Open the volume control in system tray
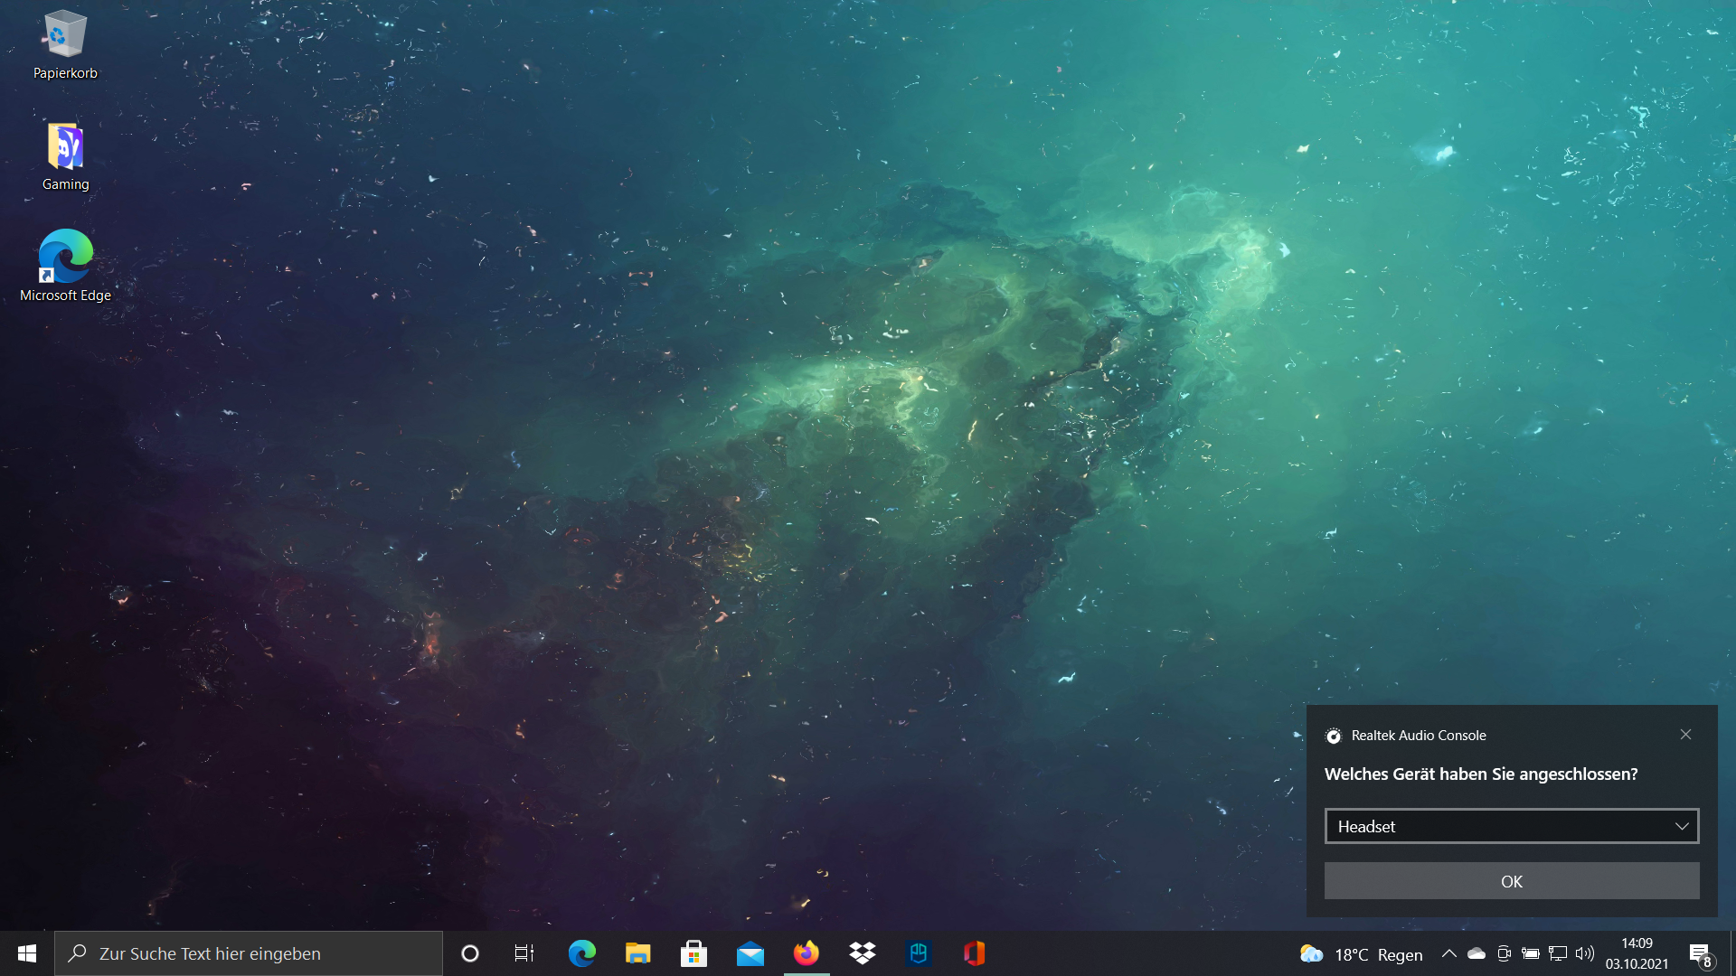Image resolution: width=1736 pixels, height=976 pixels. point(1585,953)
